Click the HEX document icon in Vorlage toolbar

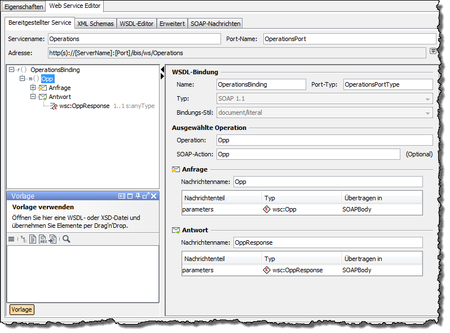coord(43,239)
